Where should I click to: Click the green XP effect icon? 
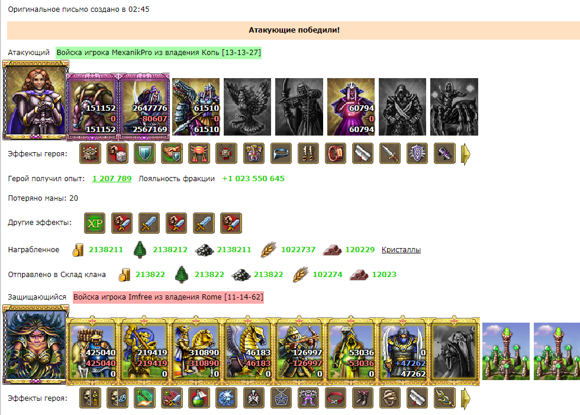point(95,223)
